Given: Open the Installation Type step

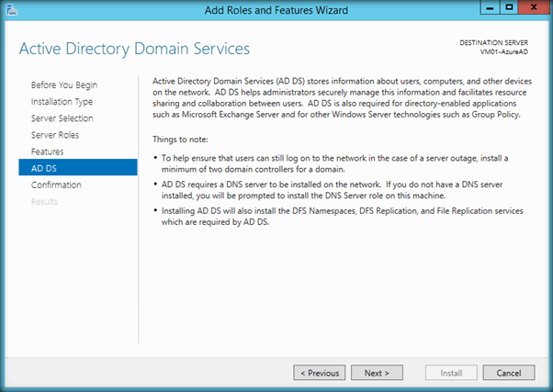Looking at the screenshot, I should [x=62, y=101].
